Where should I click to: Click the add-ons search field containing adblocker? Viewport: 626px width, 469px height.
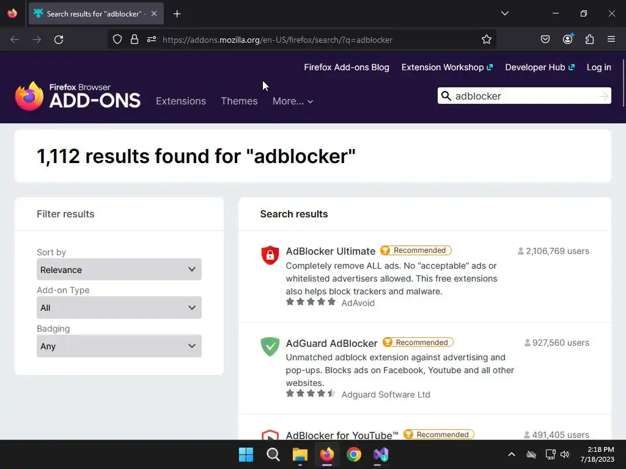point(525,96)
